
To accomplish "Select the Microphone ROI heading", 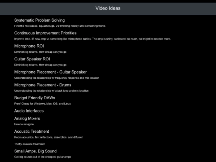I will pos(29,46).
